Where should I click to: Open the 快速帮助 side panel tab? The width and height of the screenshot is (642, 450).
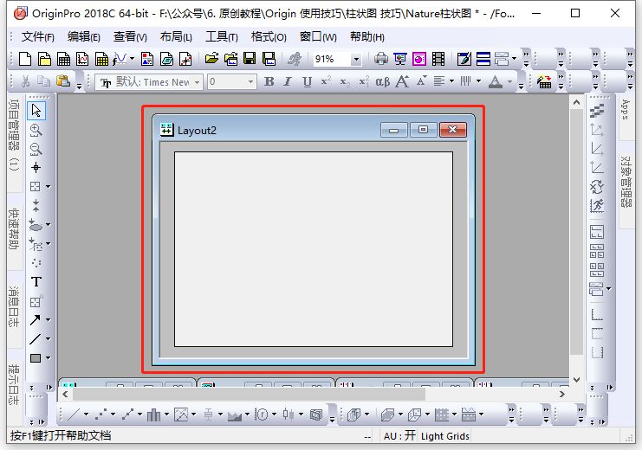pos(15,229)
